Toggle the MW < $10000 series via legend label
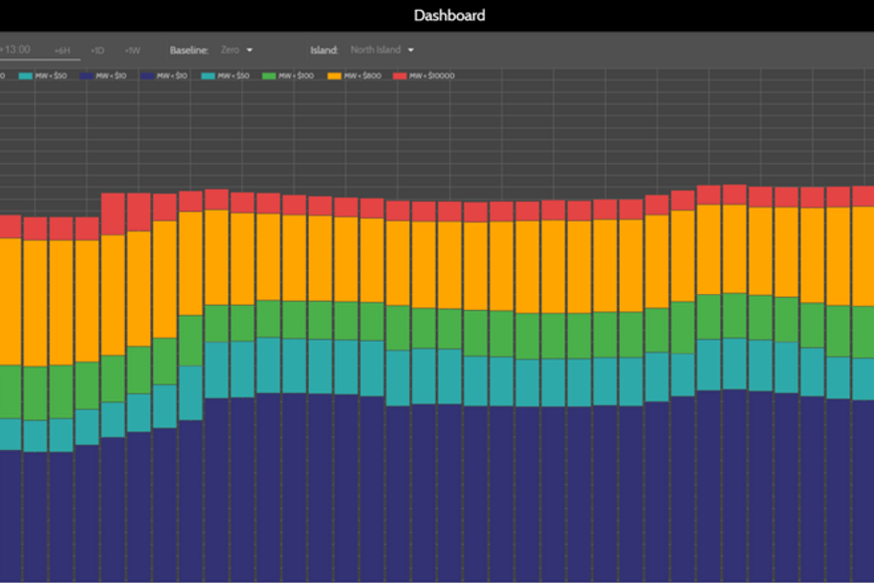The width and height of the screenshot is (874, 583). click(433, 75)
